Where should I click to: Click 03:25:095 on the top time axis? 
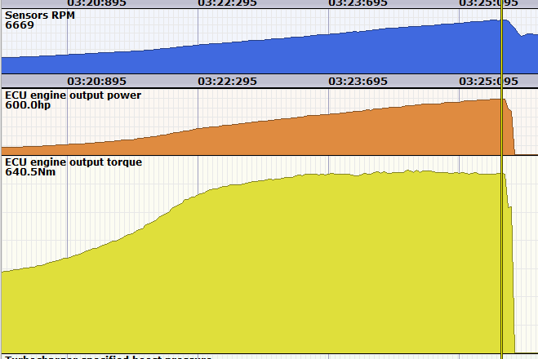[488, 3]
